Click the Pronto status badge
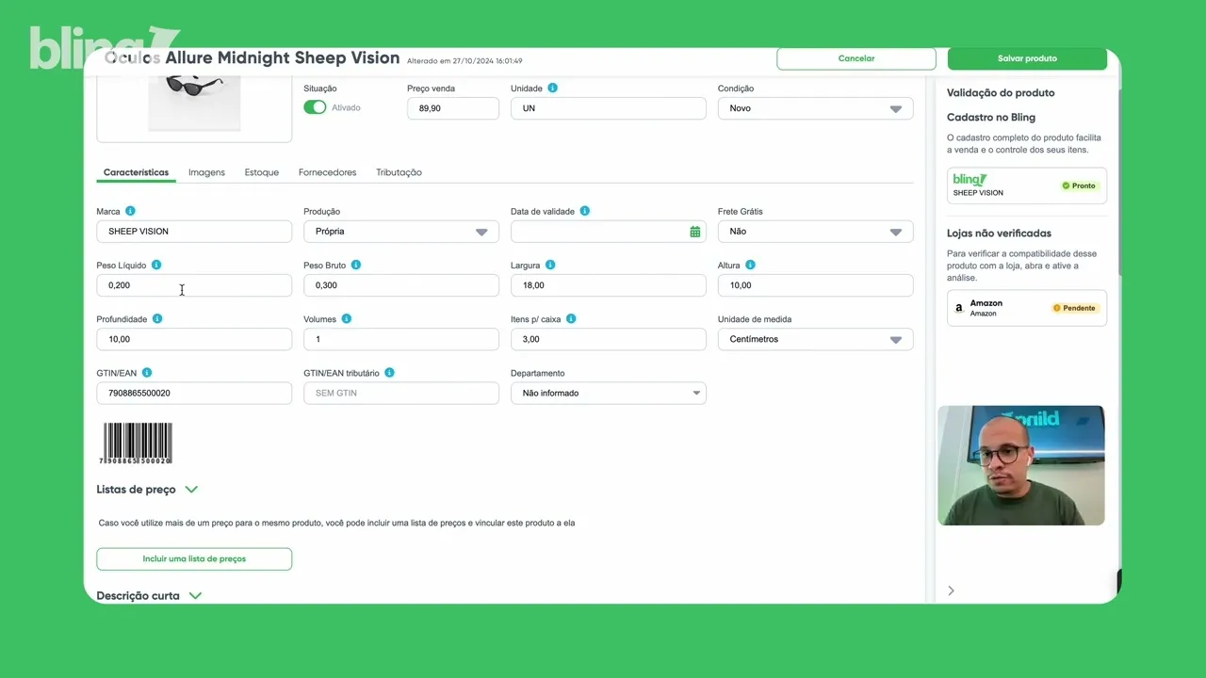Screen dimensions: 1206x678 (x=1079, y=186)
